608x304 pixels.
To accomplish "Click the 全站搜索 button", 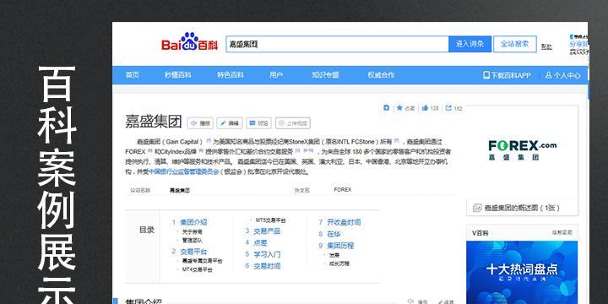I will point(514,44).
